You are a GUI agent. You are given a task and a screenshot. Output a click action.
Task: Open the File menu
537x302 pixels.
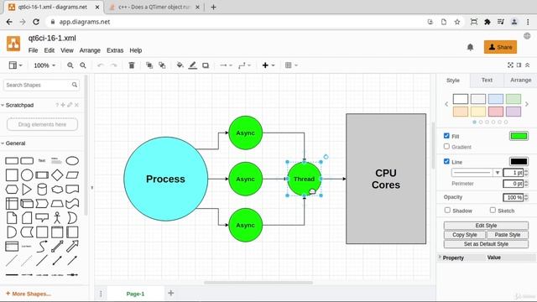[x=33, y=50]
